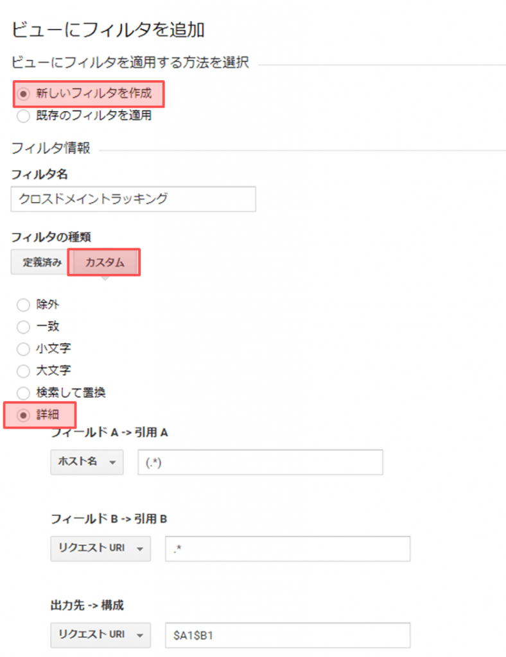
Task: Expand the 出力先 リクエスト URI dropdown
Action: tap(100, 635)
